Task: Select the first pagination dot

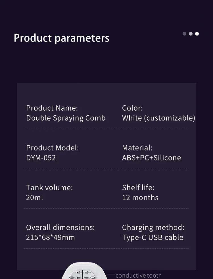Action: click(184, 34)
